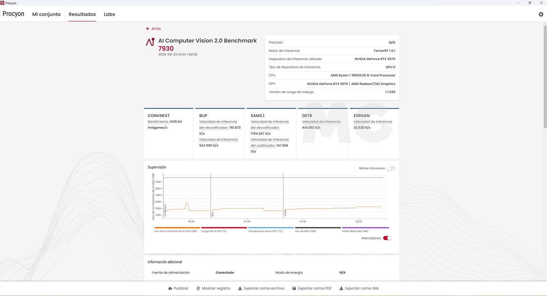Minimize the Procyon window

pyautogui.click(x=518, y=3)
